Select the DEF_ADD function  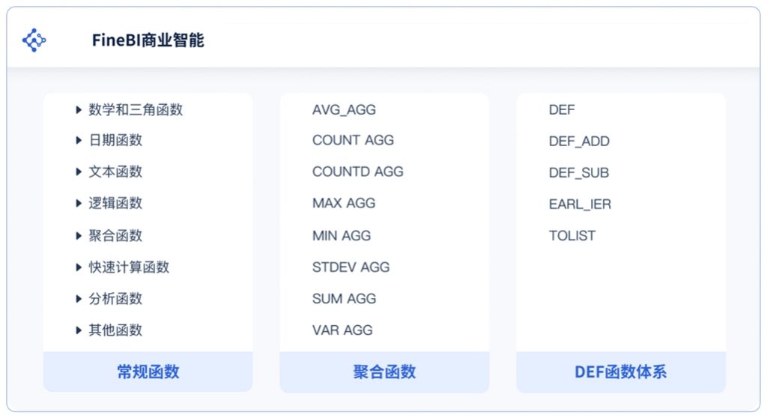tap(579, 142)
